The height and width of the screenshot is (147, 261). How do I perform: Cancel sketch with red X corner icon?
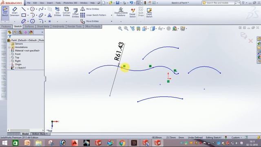[x=251, y=41]
